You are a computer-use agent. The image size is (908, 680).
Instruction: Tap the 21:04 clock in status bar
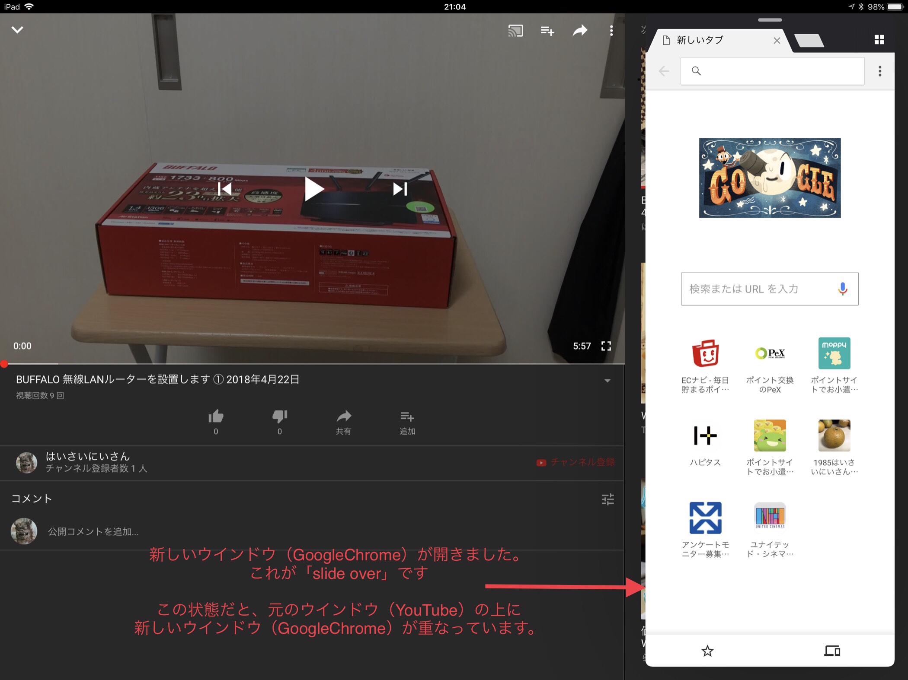(454, 6)
